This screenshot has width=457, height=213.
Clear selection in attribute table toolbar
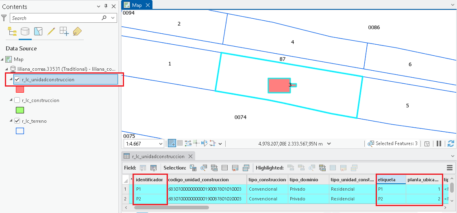pyautogui.click(x=235, y=168)
